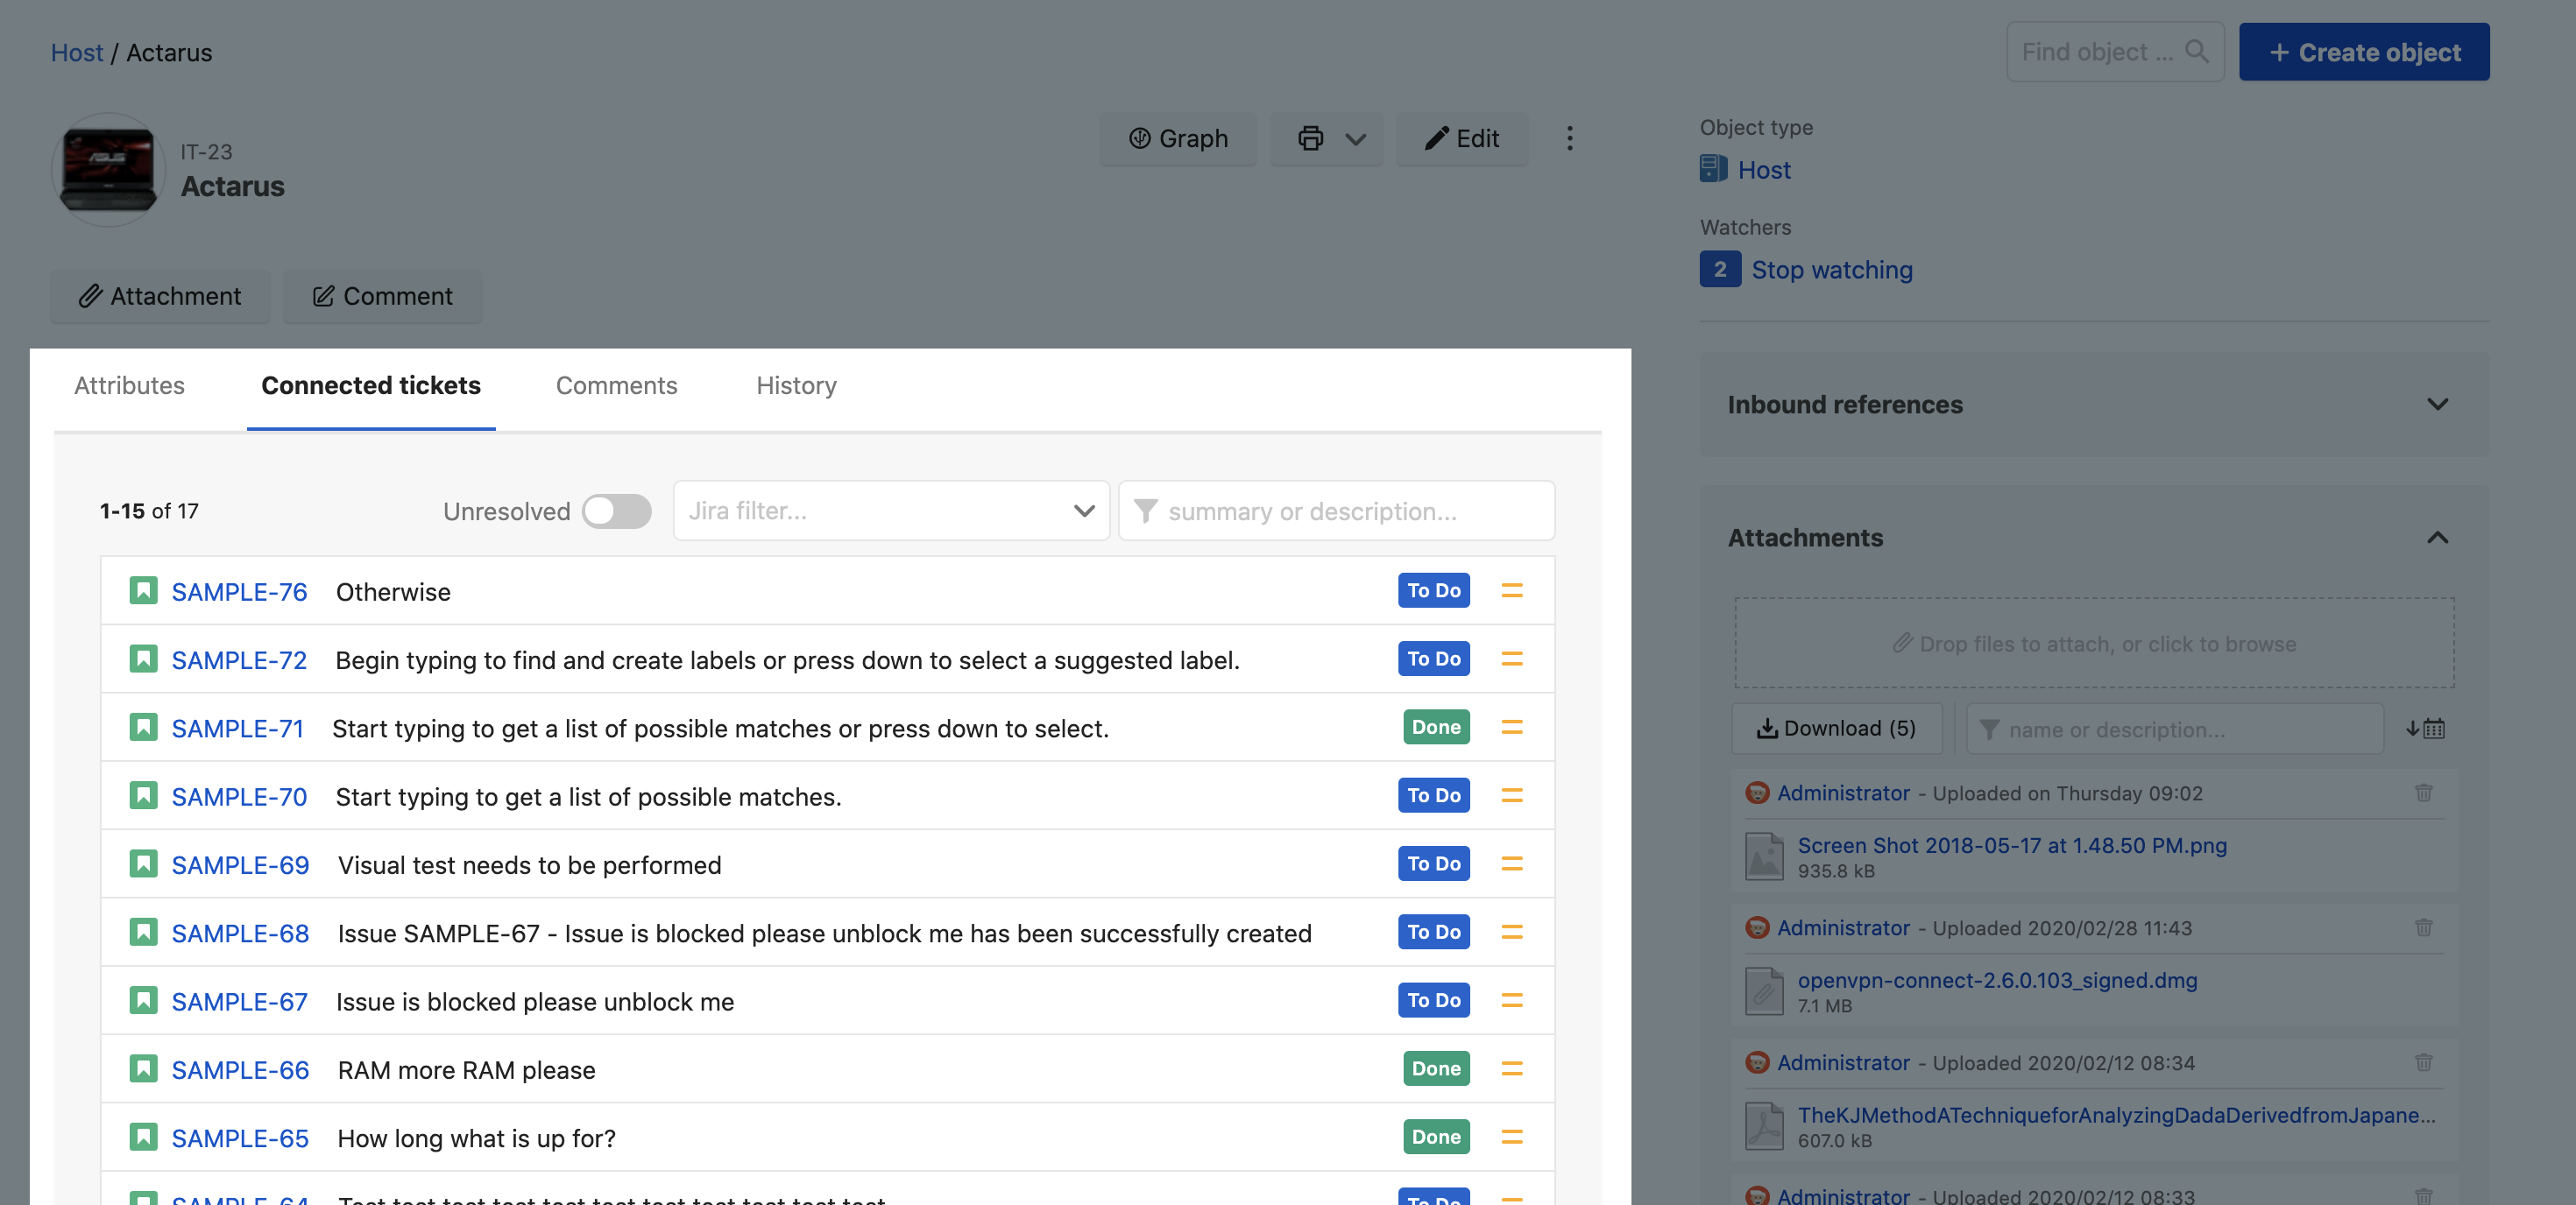Click the sort attachments by date icon
Viewport: 2576px width, 1205px height.
[2425, 729]
